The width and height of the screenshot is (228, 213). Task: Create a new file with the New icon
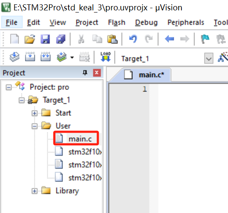14,39
